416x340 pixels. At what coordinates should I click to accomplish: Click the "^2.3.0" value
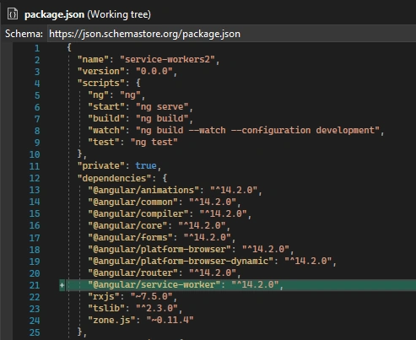[157, 308]
